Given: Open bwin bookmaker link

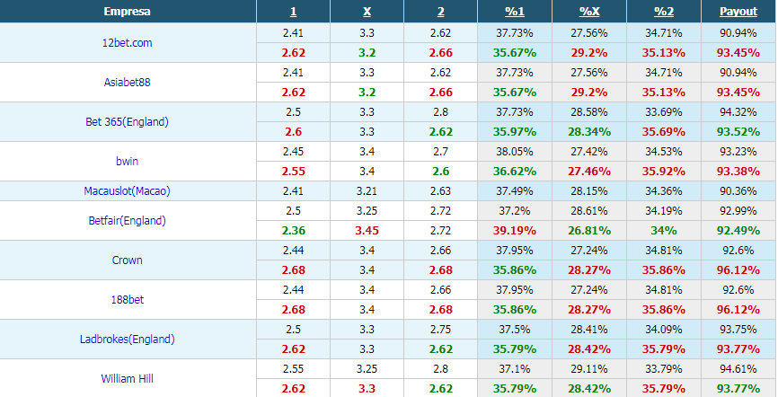Looking at the screenshot, I should [x=127, y=162].
